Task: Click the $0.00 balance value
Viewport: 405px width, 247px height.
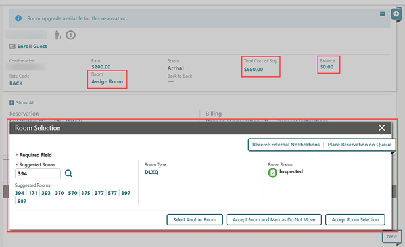Action: pos(327,67)
